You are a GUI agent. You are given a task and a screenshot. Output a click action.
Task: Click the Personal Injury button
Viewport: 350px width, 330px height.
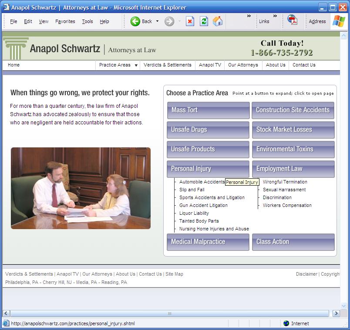click(x=208, y=169)
